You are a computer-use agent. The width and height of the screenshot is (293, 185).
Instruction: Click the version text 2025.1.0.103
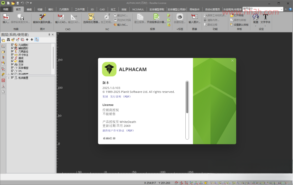pos(111,88)
